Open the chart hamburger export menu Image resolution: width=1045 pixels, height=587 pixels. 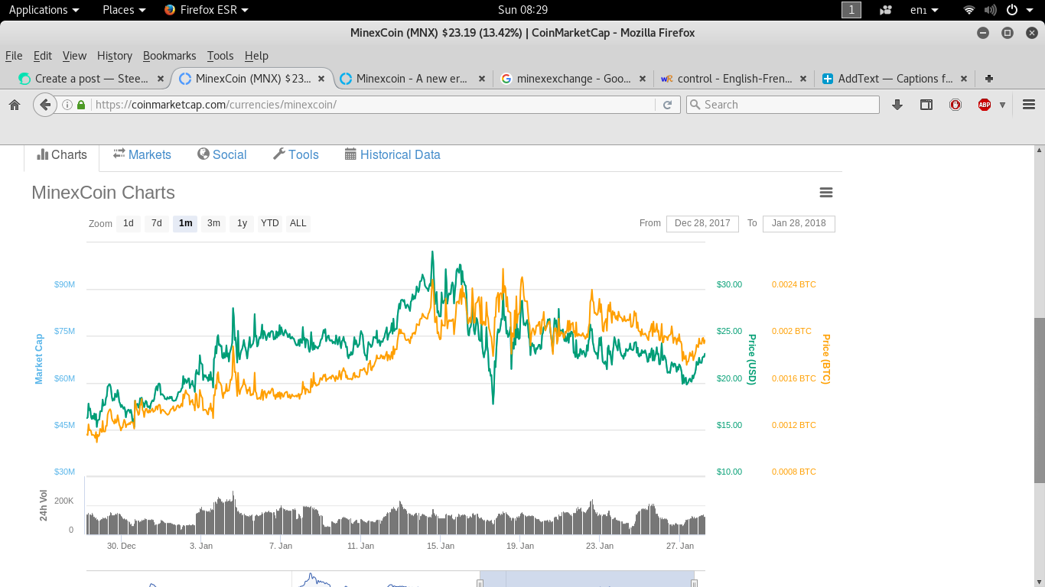(825, 193)
